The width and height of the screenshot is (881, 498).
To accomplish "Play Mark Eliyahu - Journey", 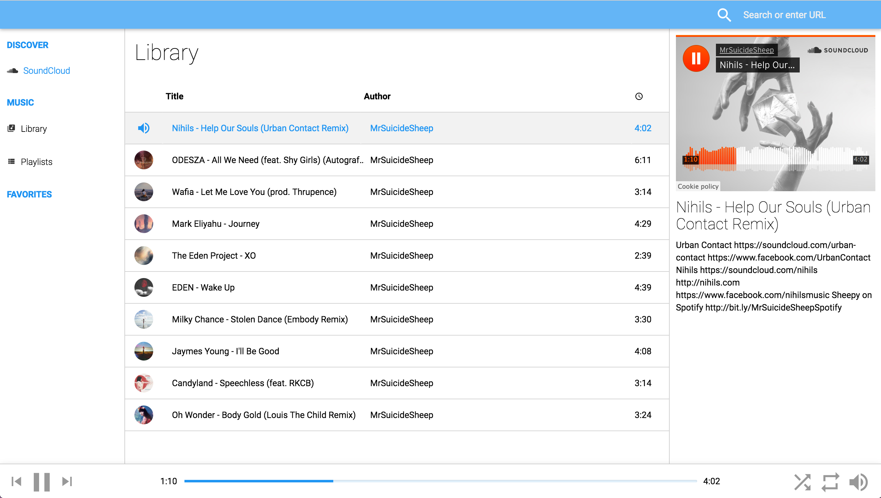I will click(216, 223).
